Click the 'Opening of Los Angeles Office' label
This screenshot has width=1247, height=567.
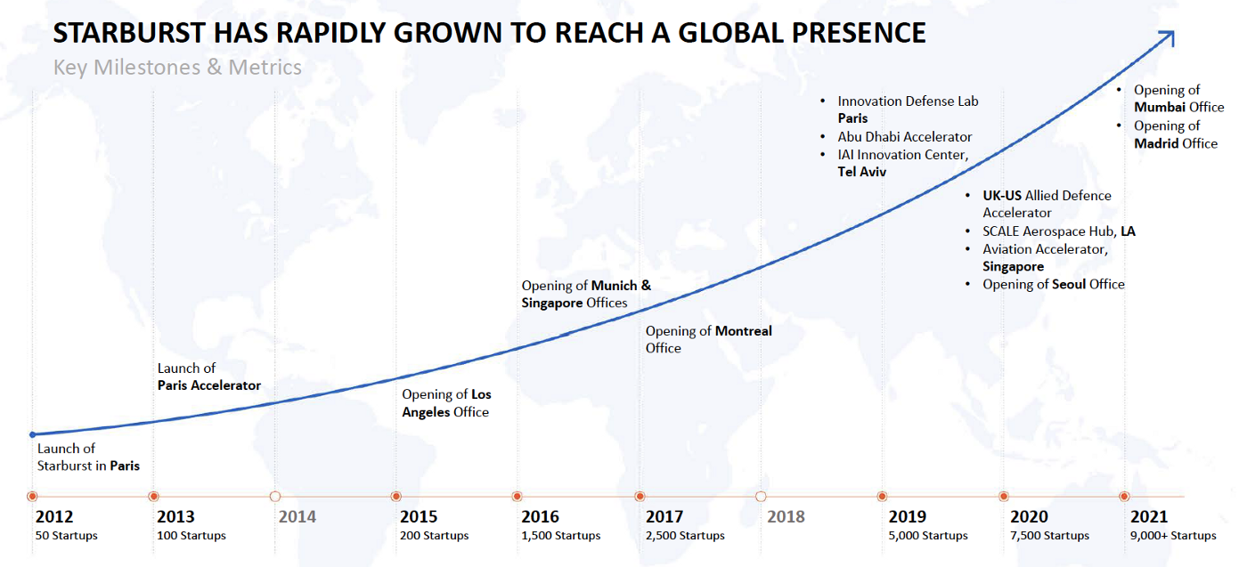point(445,403)
